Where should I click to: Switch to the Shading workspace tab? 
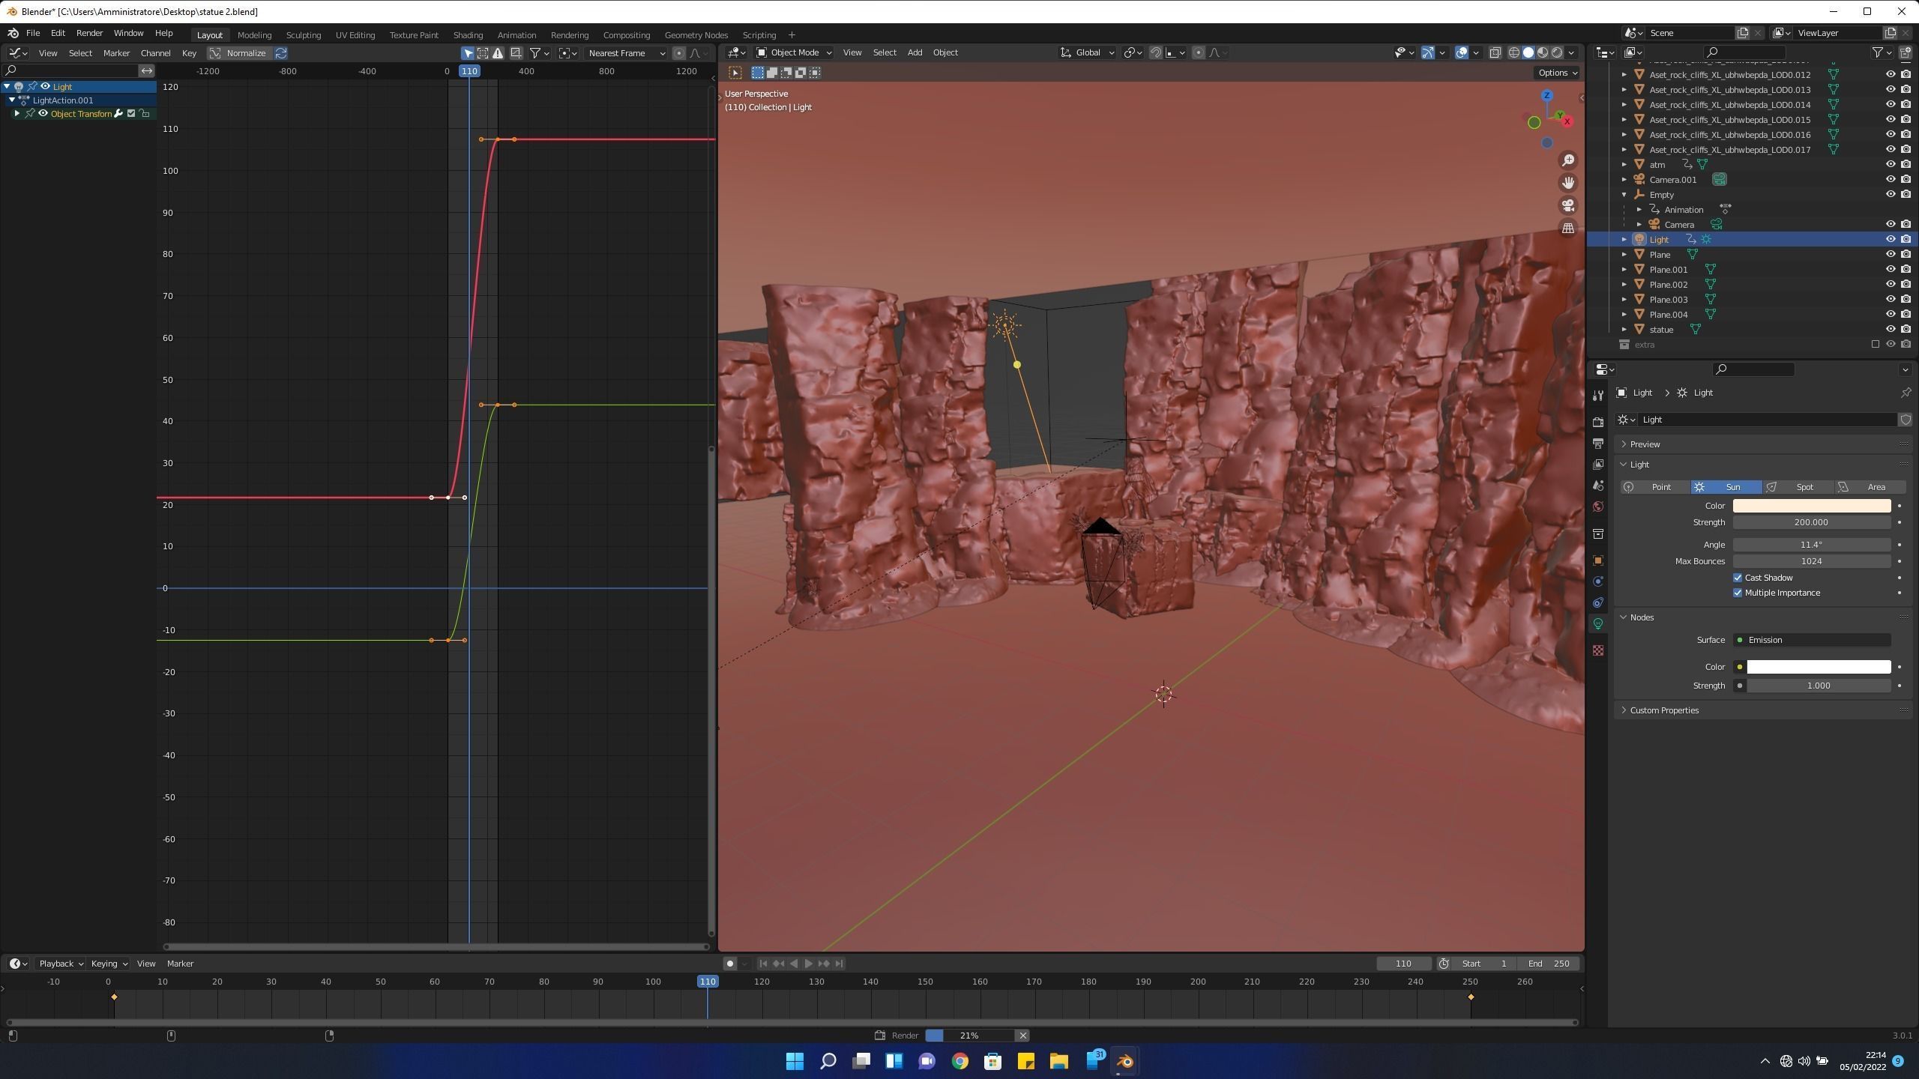(x=468, y=35)
